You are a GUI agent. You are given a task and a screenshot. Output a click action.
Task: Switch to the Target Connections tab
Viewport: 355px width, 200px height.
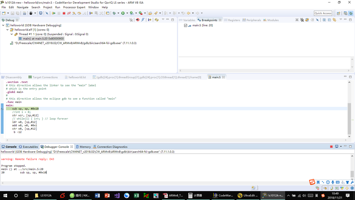[43, 77]
